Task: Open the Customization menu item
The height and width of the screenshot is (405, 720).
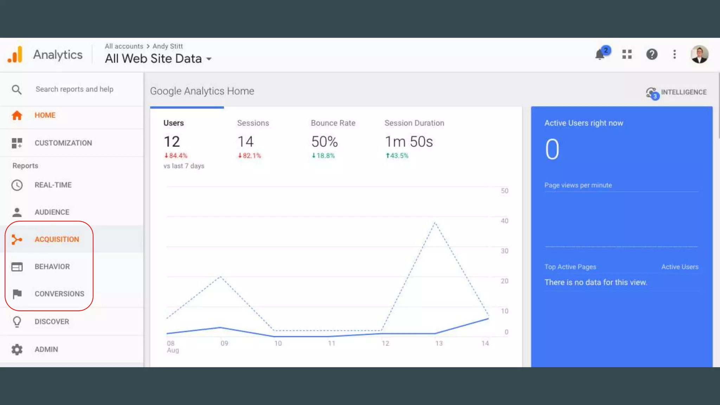Action: pyautogui.click(x=63, y=143)
